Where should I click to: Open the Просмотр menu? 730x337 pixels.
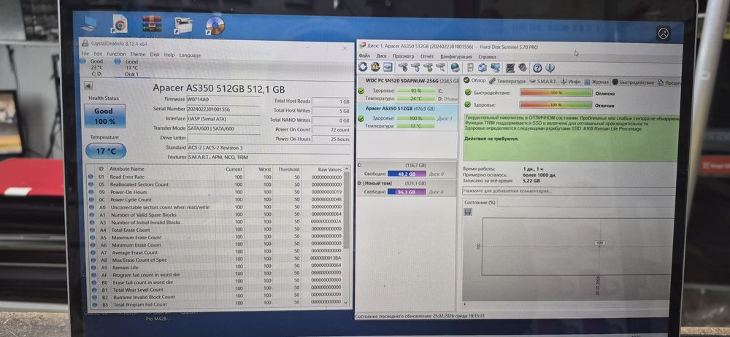(403, 56)
